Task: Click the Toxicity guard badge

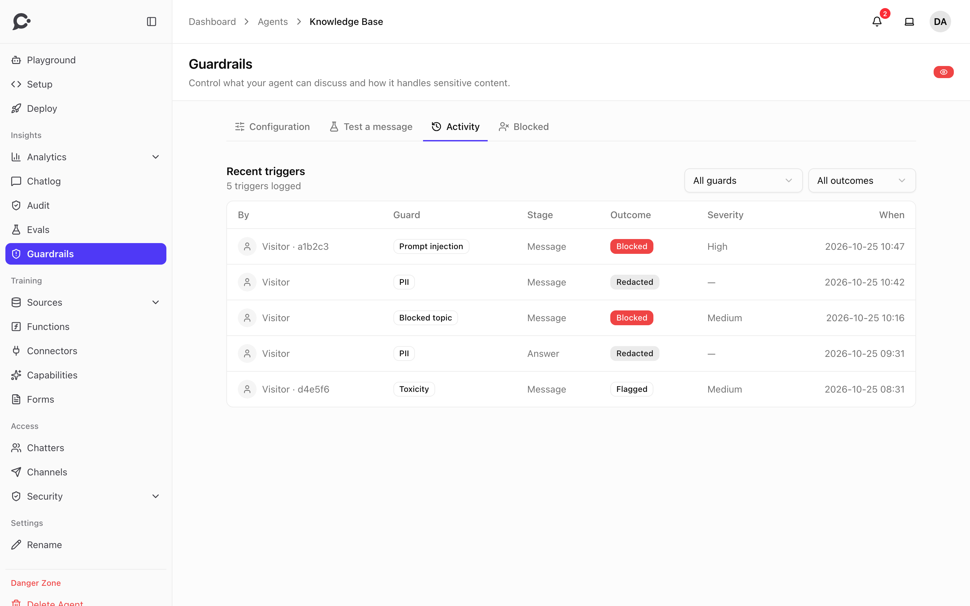Action: [414, 389]
